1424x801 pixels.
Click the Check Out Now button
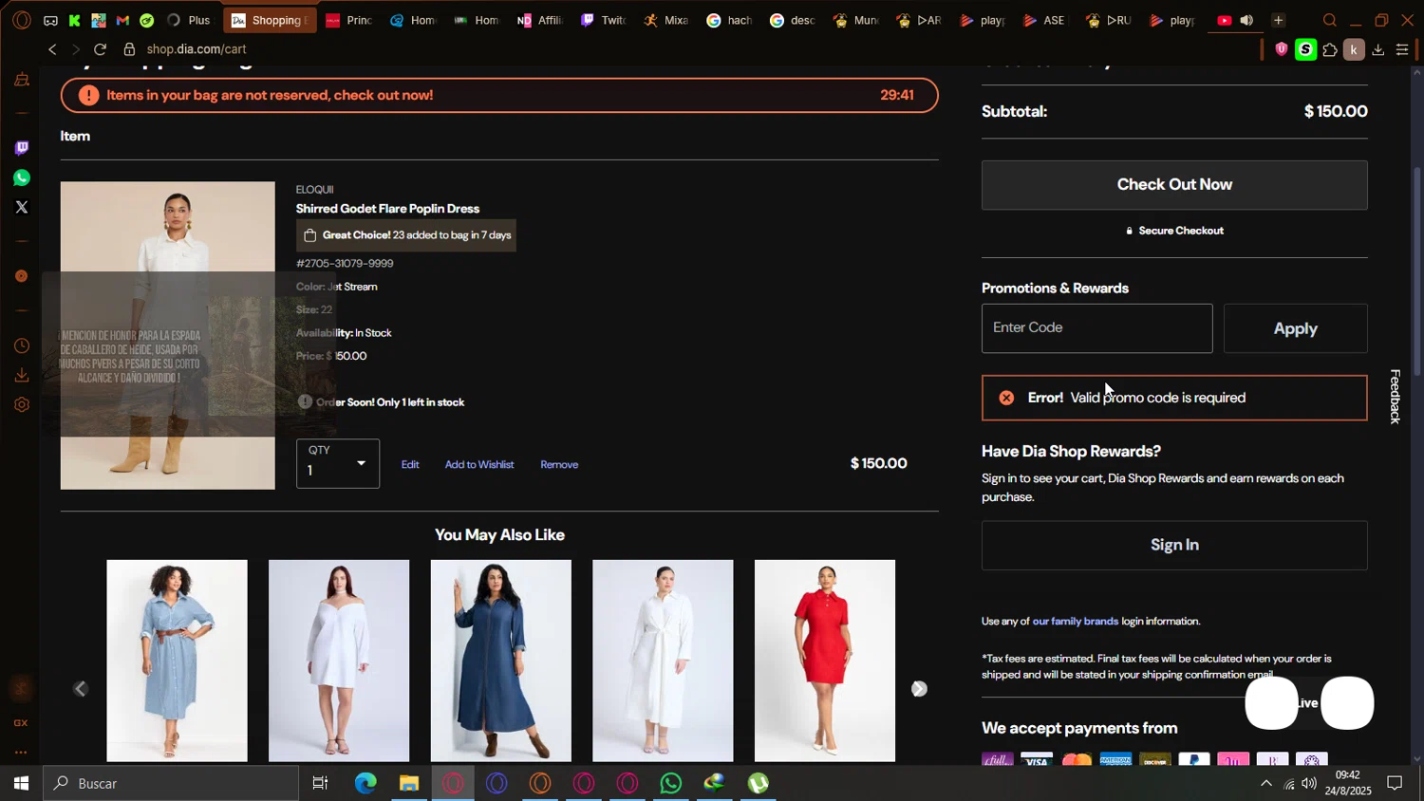[1174, 185]
